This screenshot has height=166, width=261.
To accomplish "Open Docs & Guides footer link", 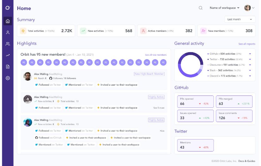I will tap(247, 161).
